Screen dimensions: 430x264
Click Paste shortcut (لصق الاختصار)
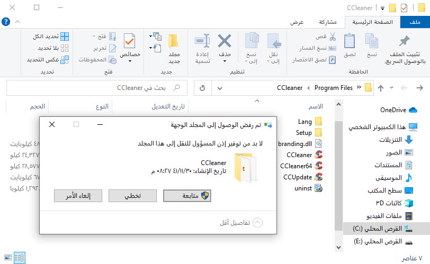click(314, 60)
